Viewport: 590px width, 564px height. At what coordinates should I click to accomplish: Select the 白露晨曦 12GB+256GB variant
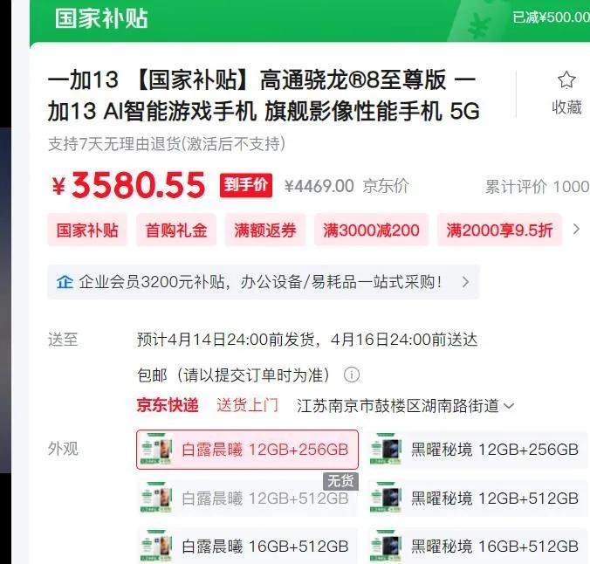247,450
